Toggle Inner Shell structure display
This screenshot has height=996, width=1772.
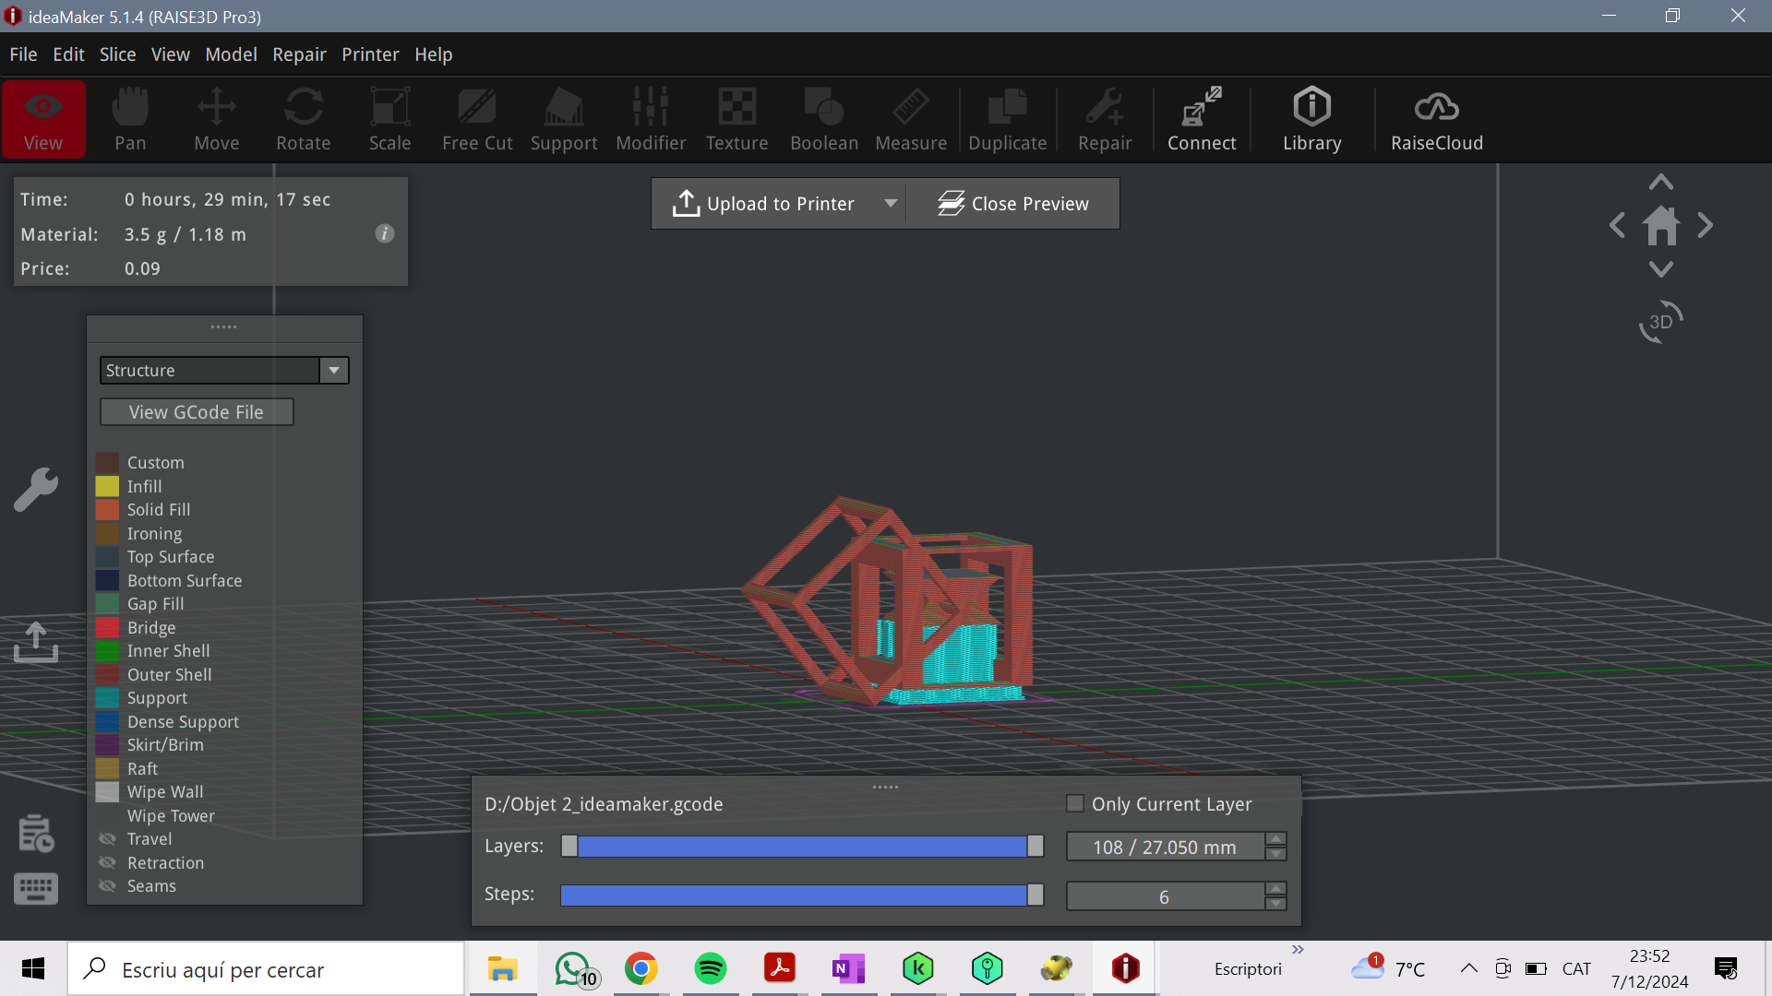(107, 651)
